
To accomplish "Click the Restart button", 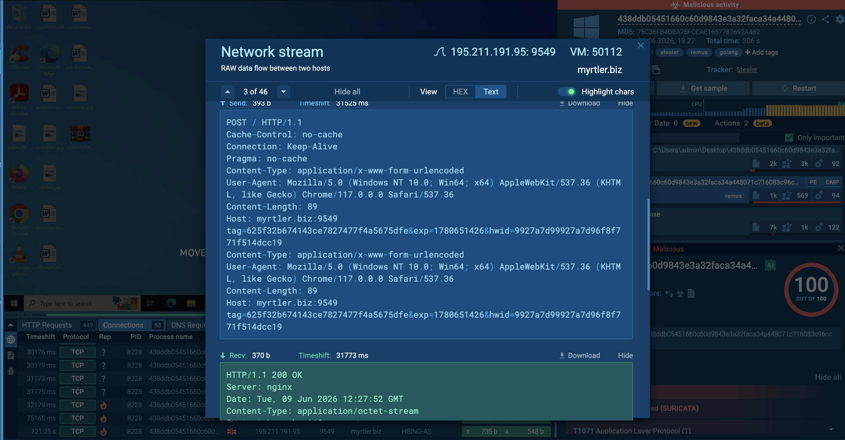I will pos(799,89).
